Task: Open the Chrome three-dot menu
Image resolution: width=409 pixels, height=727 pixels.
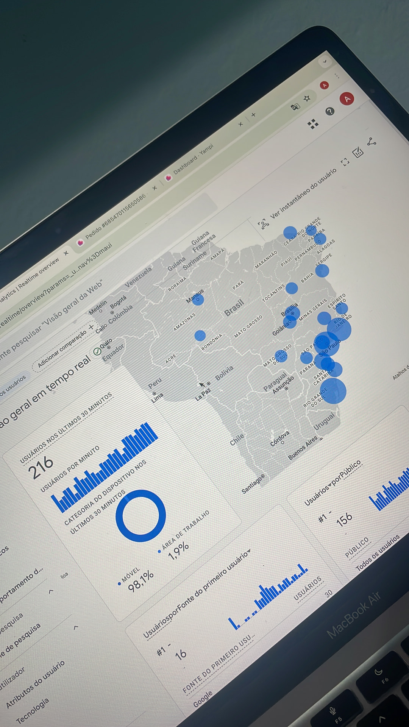Action: (x=337, y=76)
